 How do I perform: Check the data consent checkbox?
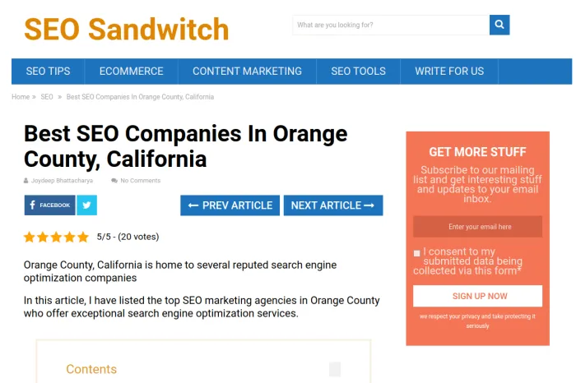pos(416,253)
